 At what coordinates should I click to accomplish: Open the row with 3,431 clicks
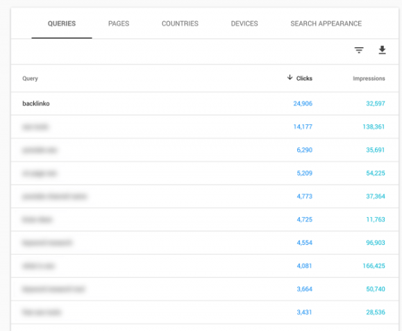pyautogui.click(x=205, y=312)
